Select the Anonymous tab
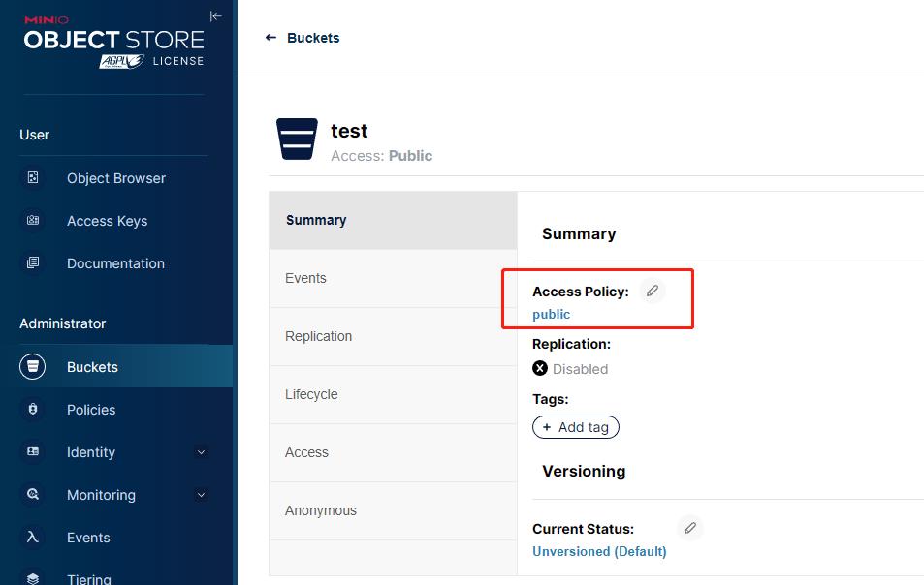The image size is (924, 585). click(x=393, y=510)
